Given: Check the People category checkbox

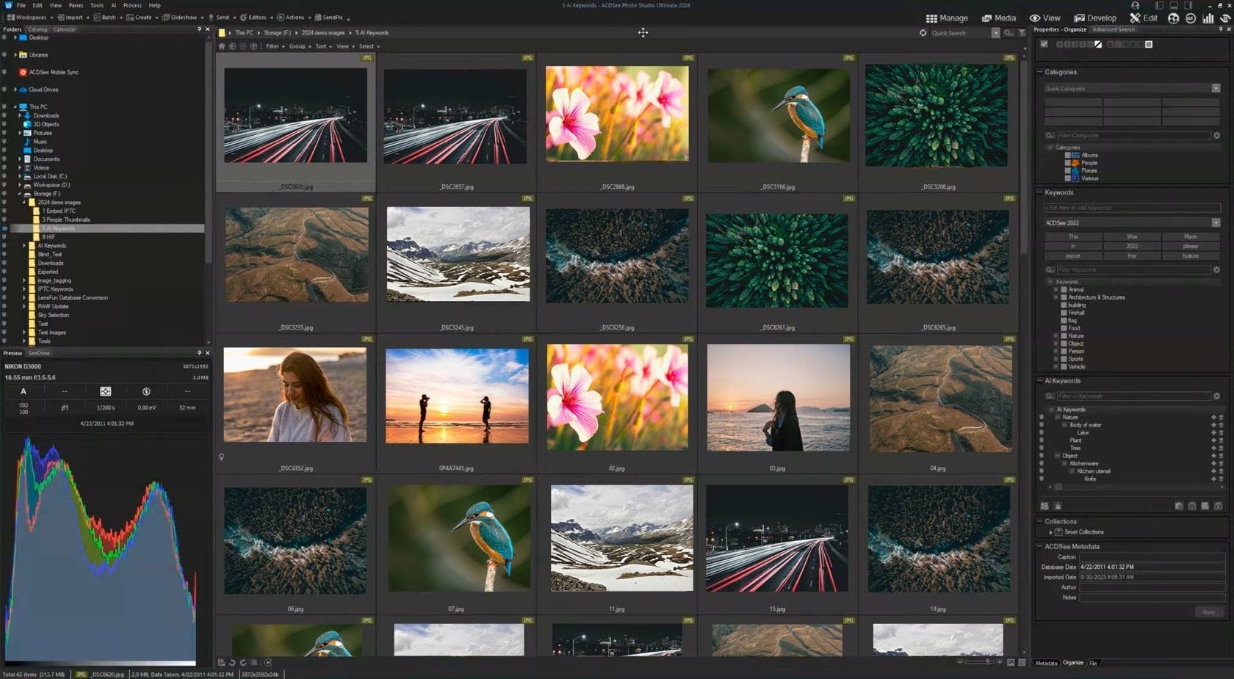Looking at the screenshot, I should click(x=1067, y=162).
